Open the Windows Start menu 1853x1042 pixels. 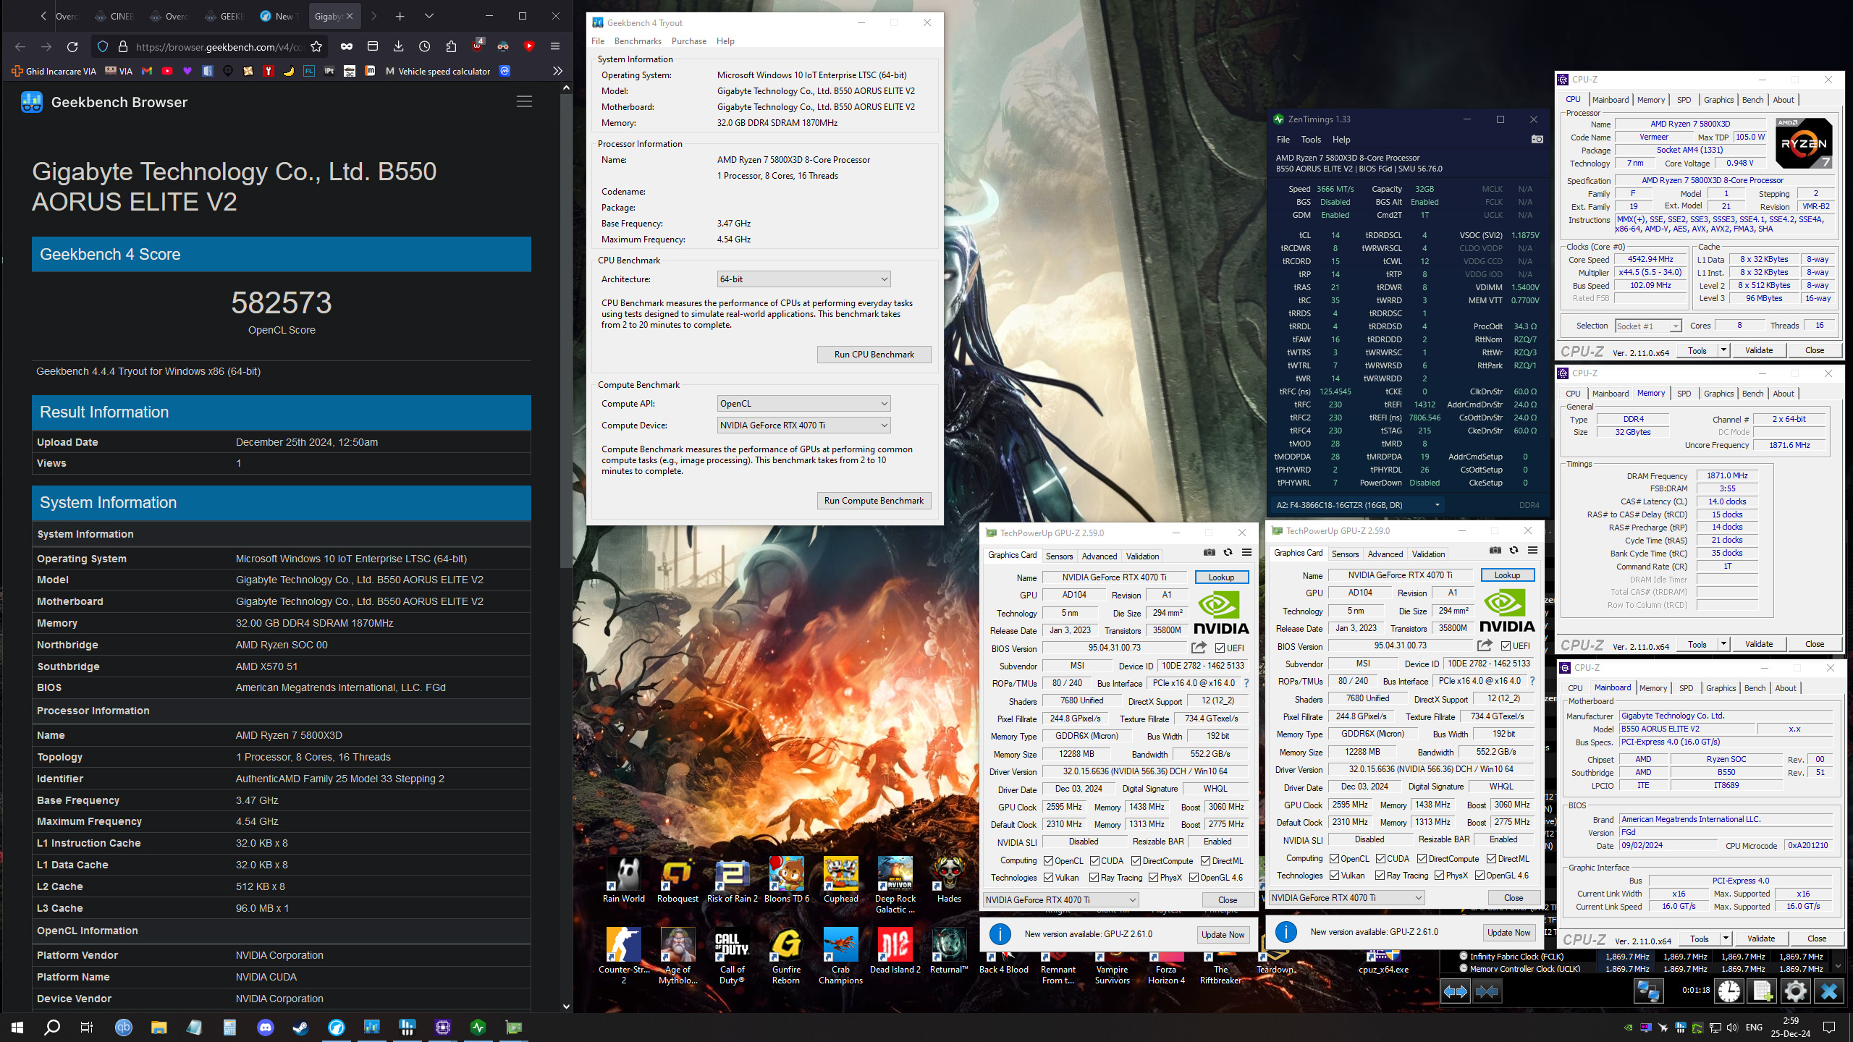coord(17,1027)
